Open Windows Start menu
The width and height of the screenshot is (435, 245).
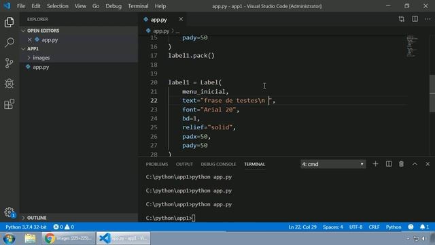point(9,238)
